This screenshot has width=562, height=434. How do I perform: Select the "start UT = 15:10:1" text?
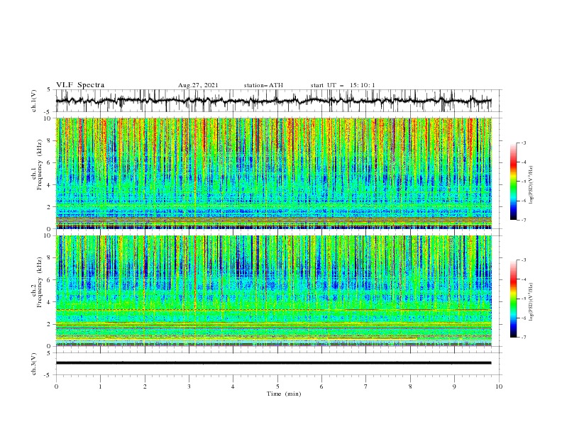tap(343, 85)
